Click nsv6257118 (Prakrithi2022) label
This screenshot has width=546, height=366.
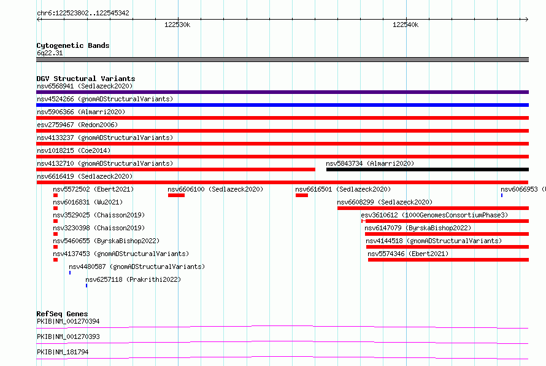point(133,279)
